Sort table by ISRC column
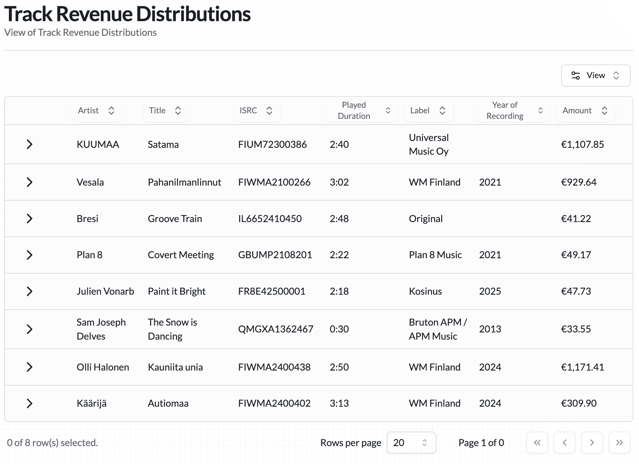 [256, 111]
